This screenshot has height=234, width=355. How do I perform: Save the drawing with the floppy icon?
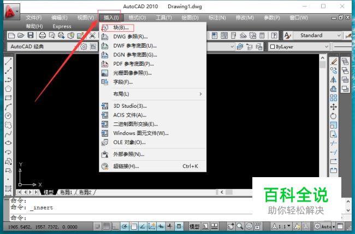tap(31, 36)
